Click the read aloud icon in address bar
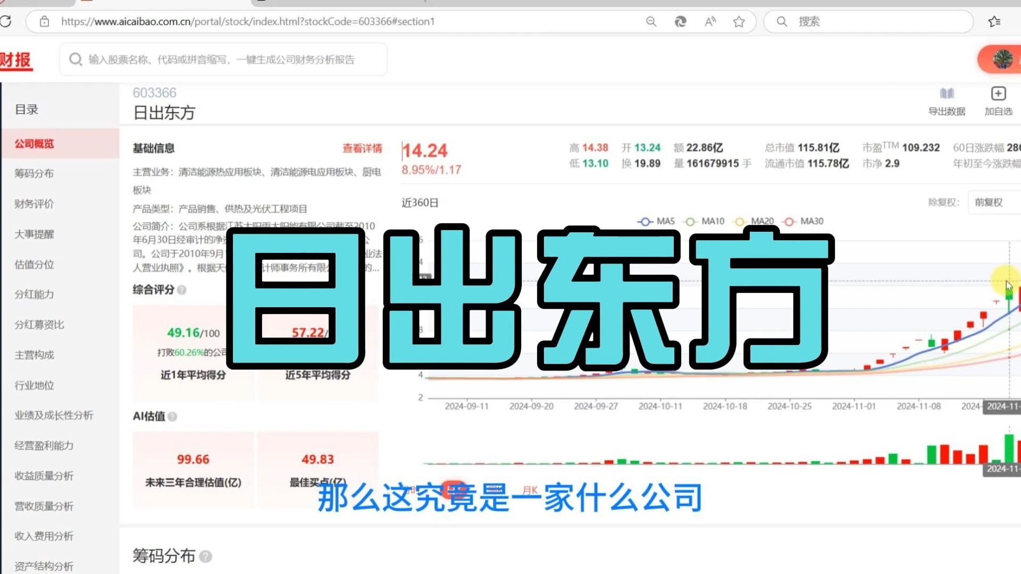This screenshot has height=574, width=1021. coord(710,21)
